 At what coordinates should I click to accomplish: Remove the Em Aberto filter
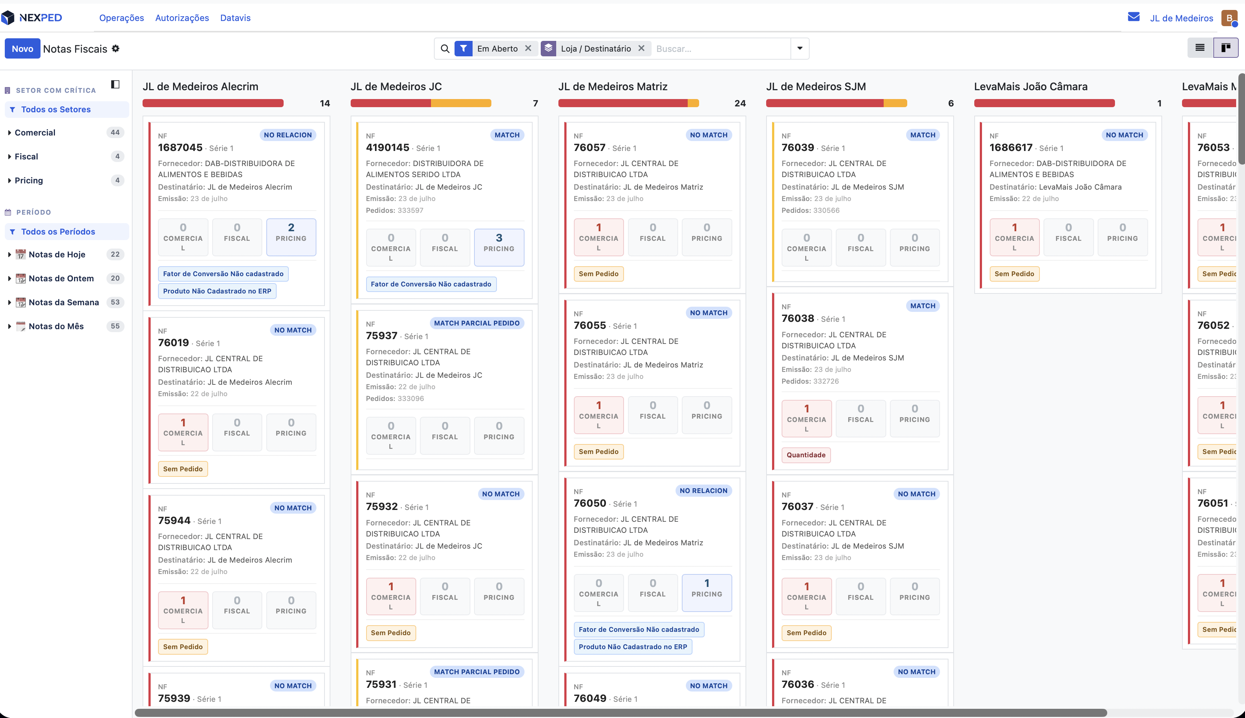tap(528, 48)
